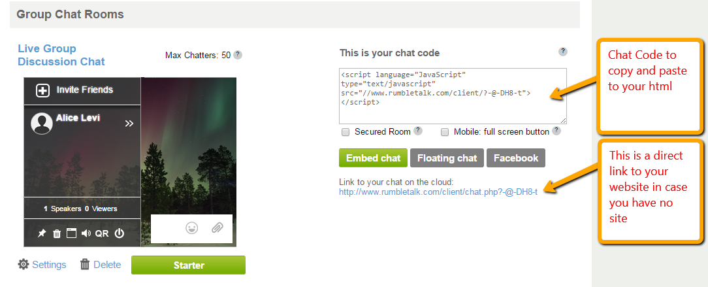
Task: Click the power logout icon
Action: 119,233
